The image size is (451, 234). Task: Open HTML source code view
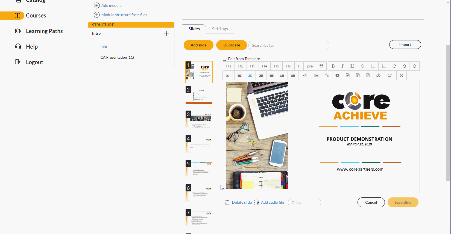pyautogui.click(x=305, y=75)
